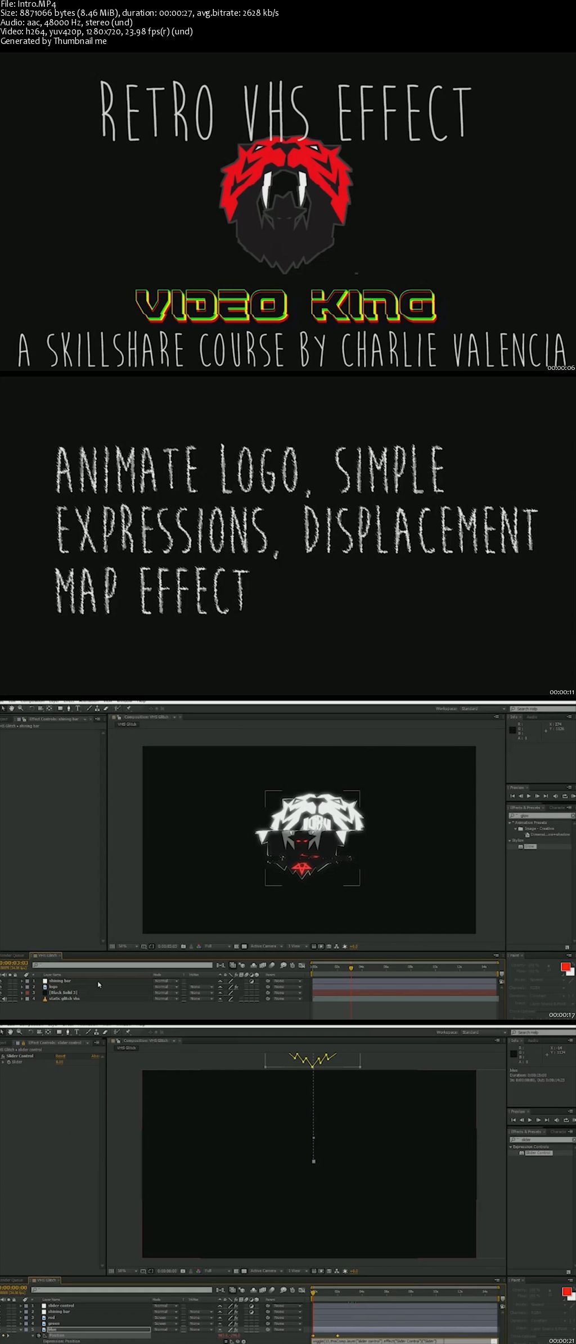Jump to first frame in Preview panel, 00:00:17 frame
576x1344 pixels.
(512, 796)
